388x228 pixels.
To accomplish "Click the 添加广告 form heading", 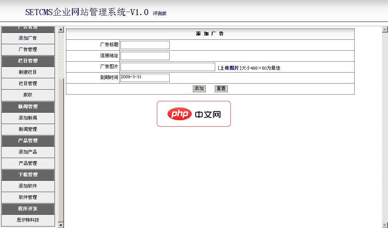I will pyautogui.click(x=210, y=34).
